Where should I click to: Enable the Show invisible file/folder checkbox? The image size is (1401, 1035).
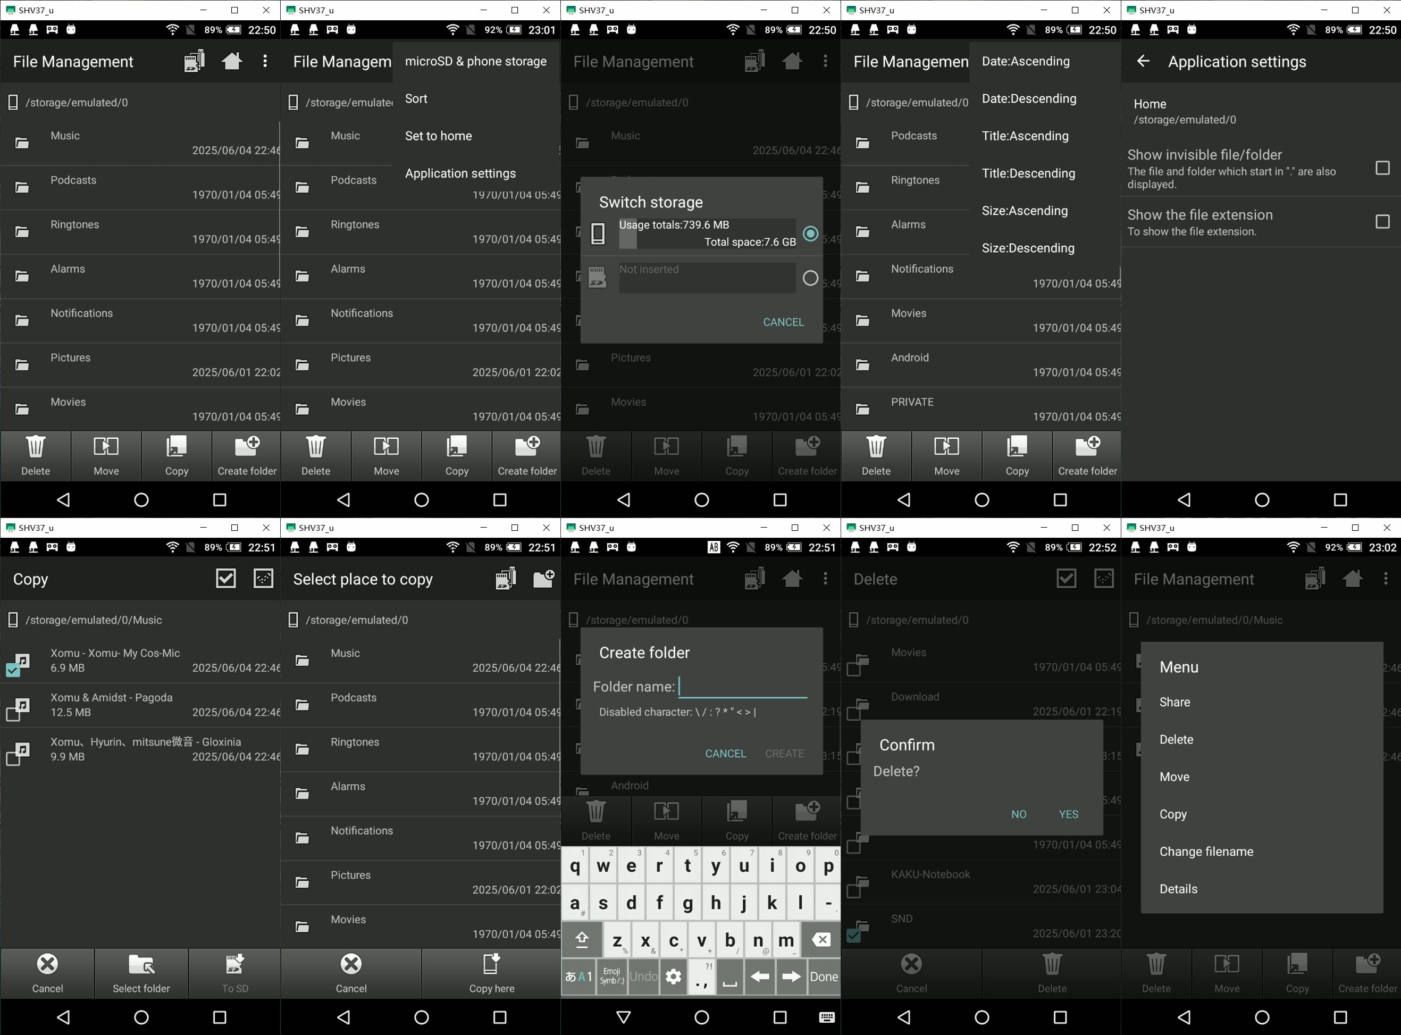click(x=1382, y=168)
